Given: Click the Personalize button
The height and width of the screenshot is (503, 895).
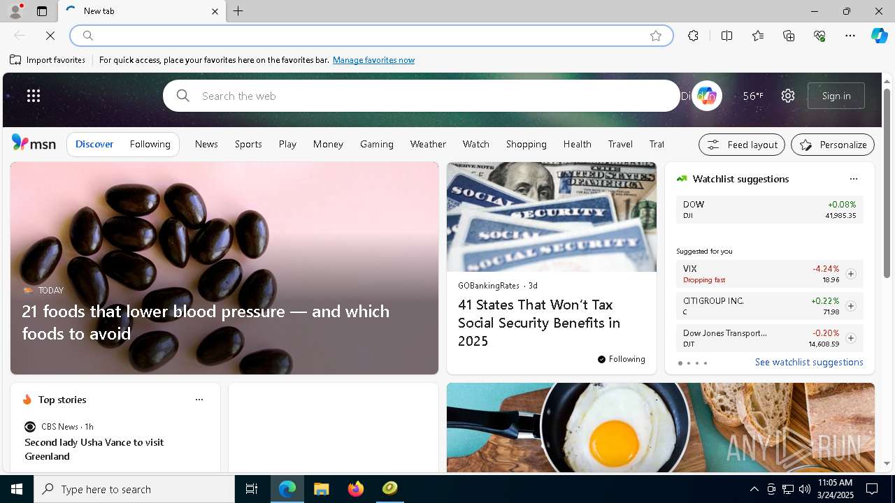Looking at the screenshot, I should tap(833, 145).
